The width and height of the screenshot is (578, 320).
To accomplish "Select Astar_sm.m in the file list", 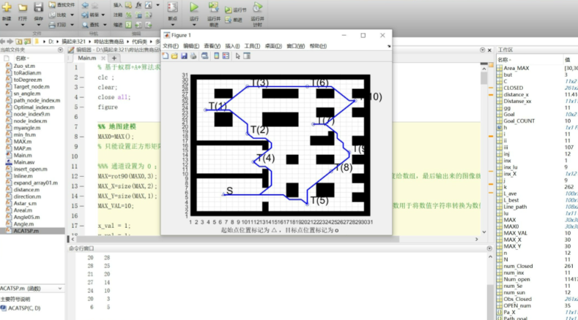I will tap(24, 203).
